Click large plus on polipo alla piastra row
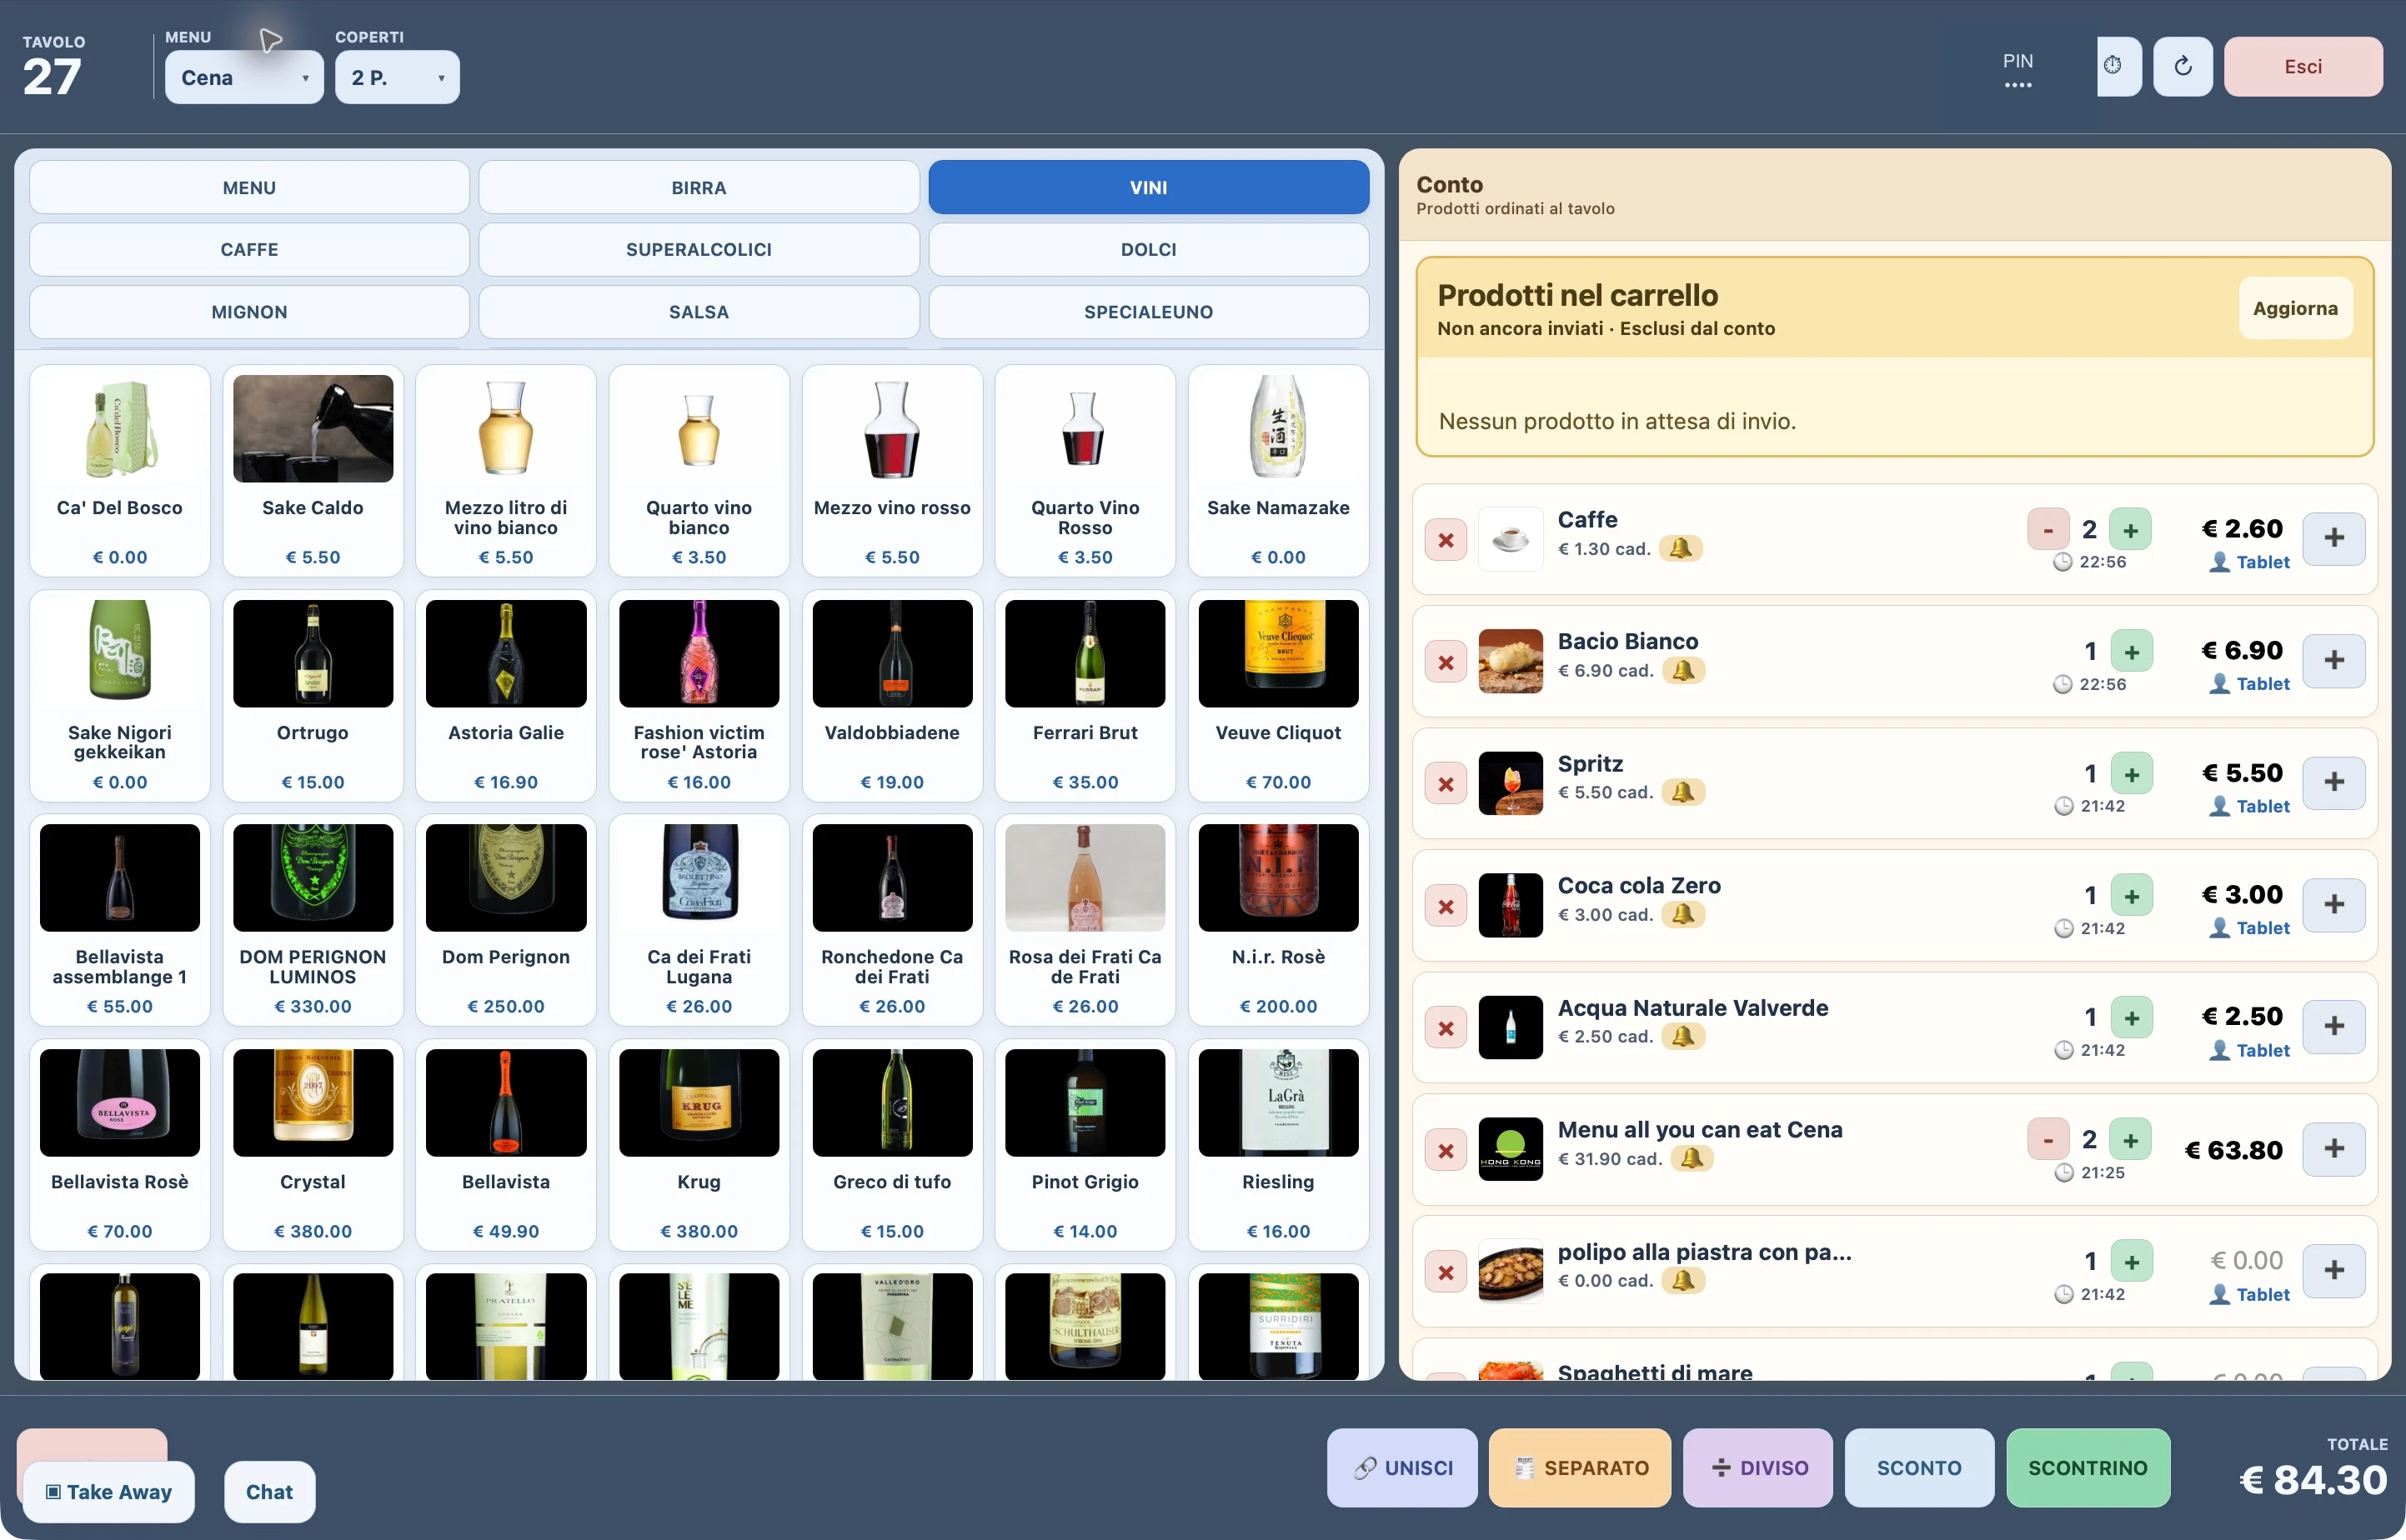This screenshot has width=2406, height=1540. (x=2333, y=1269)
